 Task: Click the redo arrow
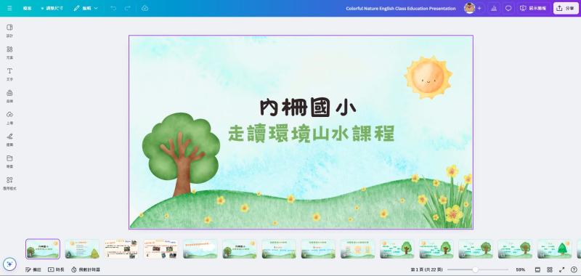(x=128, y=8)
